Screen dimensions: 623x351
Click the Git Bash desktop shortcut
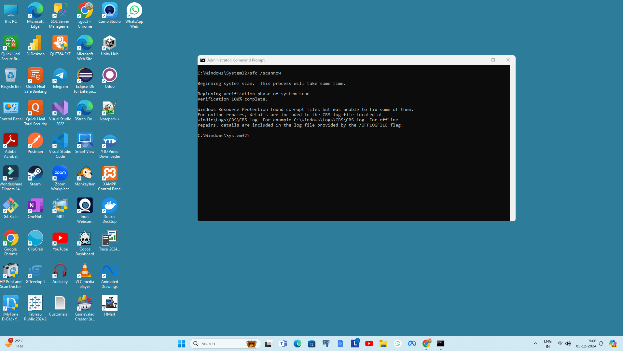11,208
